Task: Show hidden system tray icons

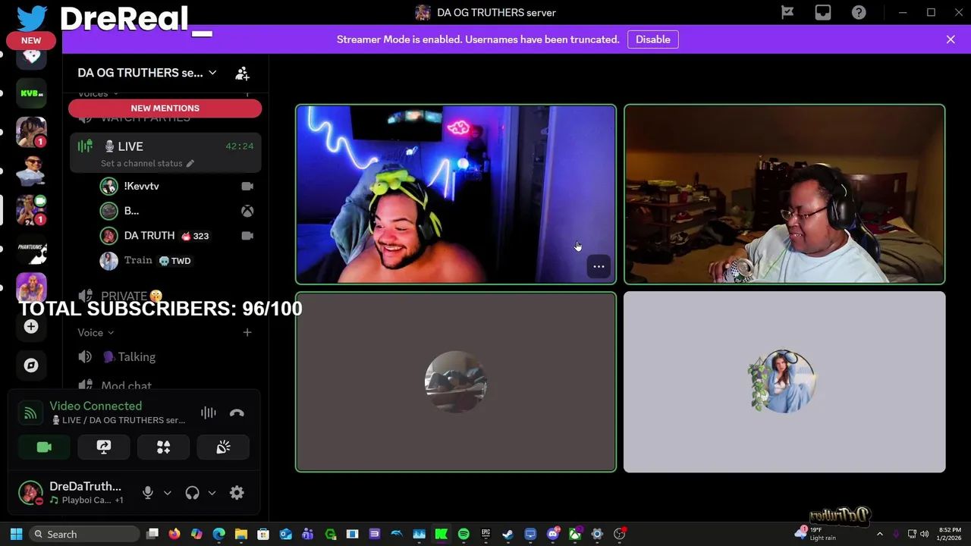Action: pyautogui.click(x=879, y=534)
